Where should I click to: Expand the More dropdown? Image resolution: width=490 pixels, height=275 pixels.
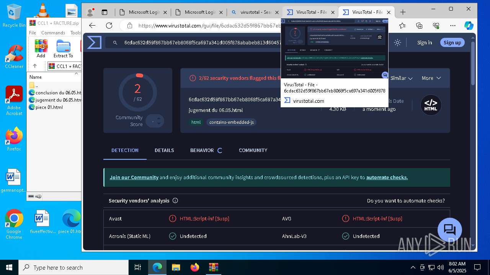pos(431,78)
